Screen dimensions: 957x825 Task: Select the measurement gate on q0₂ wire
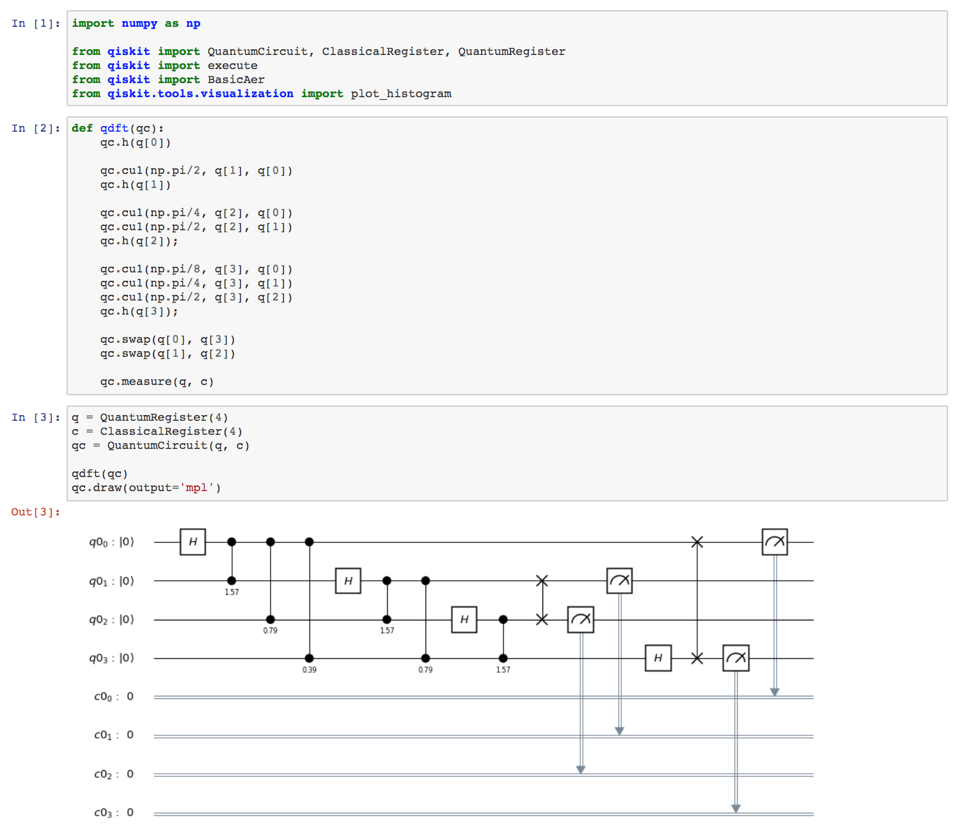point(580,620)
